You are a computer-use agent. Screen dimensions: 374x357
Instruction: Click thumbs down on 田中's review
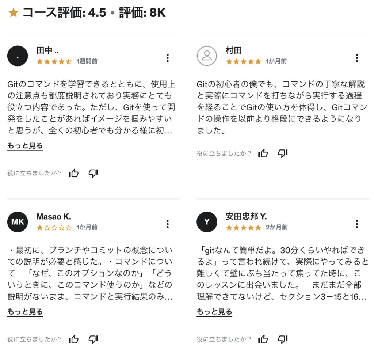pos(93,173)
